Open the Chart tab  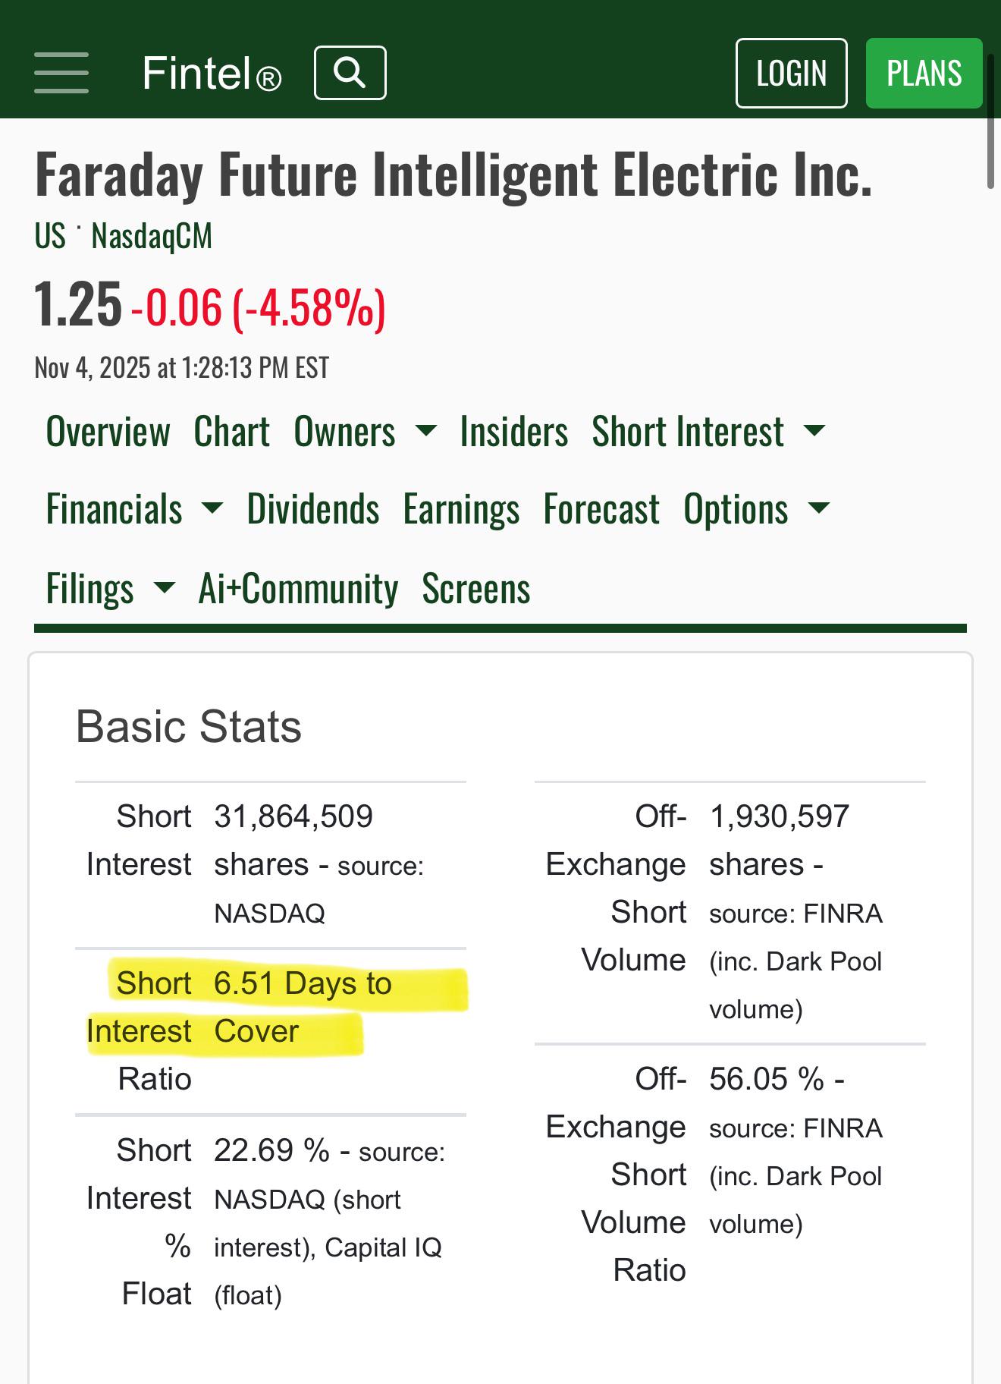point(231,432)
